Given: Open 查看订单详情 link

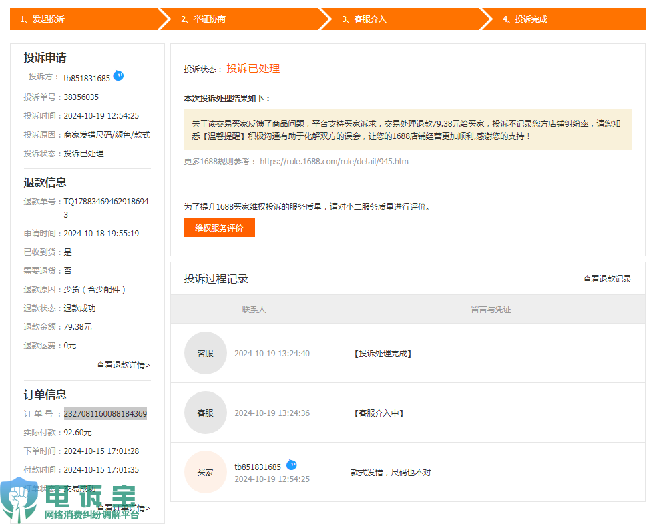Looking at the screenshot, I should (123, 507).
